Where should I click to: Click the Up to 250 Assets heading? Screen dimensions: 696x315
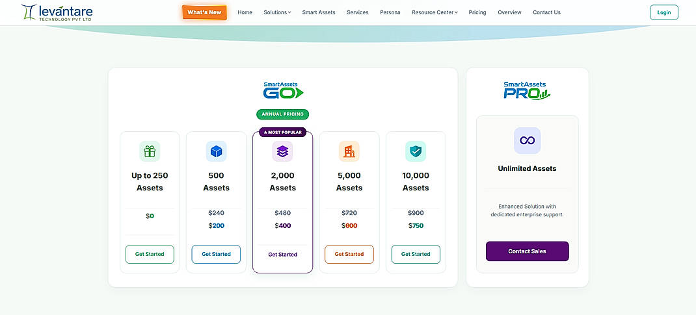point(150,182)
